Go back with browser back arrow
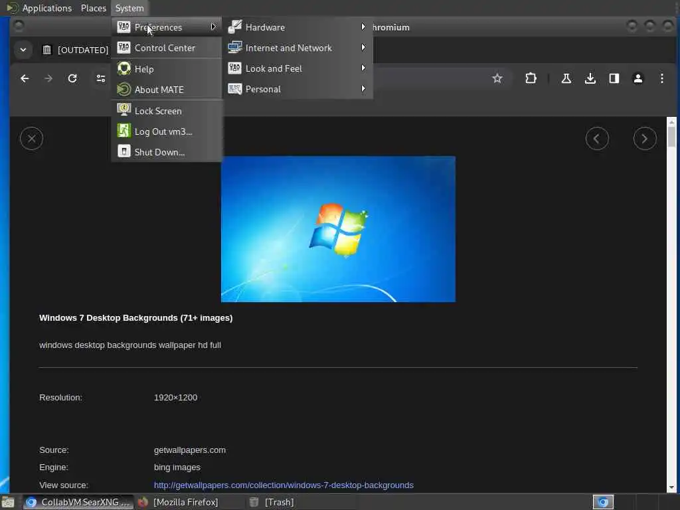This screenshot has width=680, height=510. click(25, 78)
